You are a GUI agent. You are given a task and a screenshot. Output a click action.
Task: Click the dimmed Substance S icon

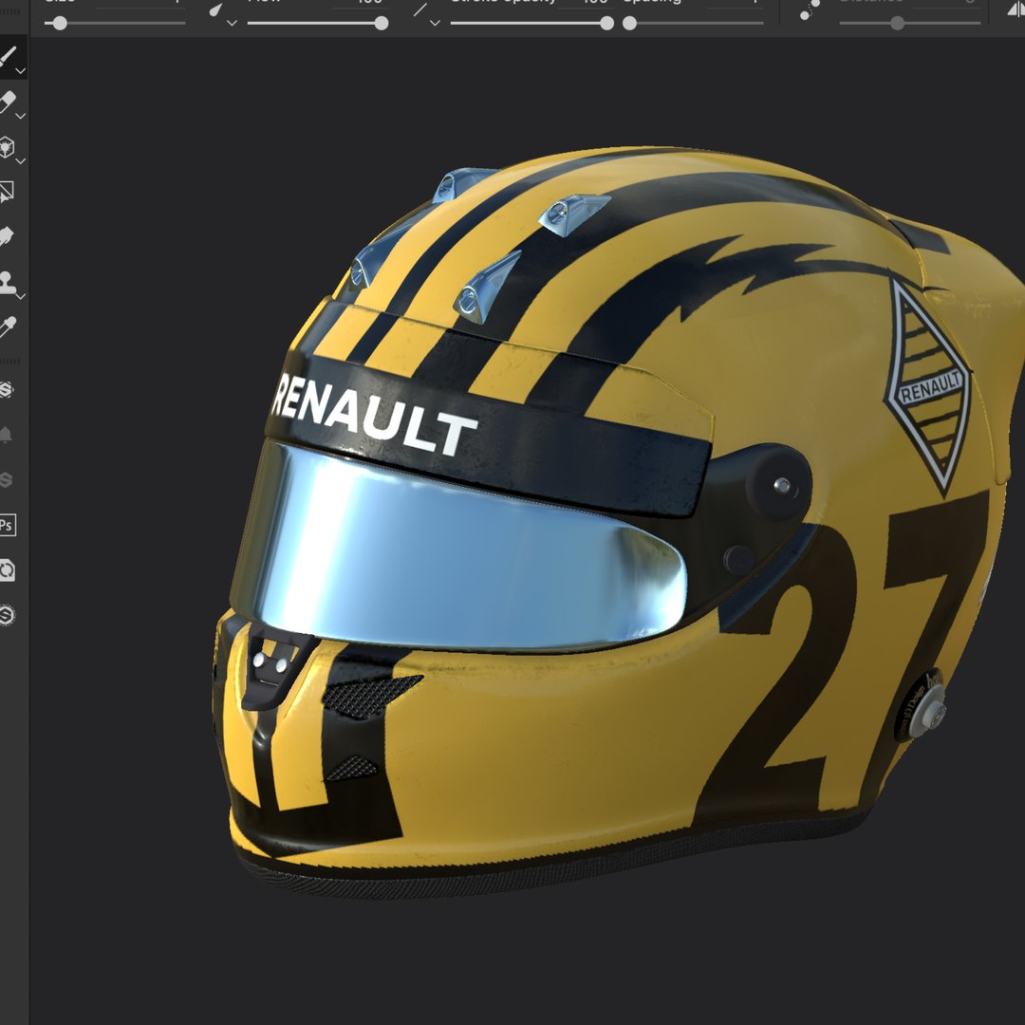click(6, 480)
